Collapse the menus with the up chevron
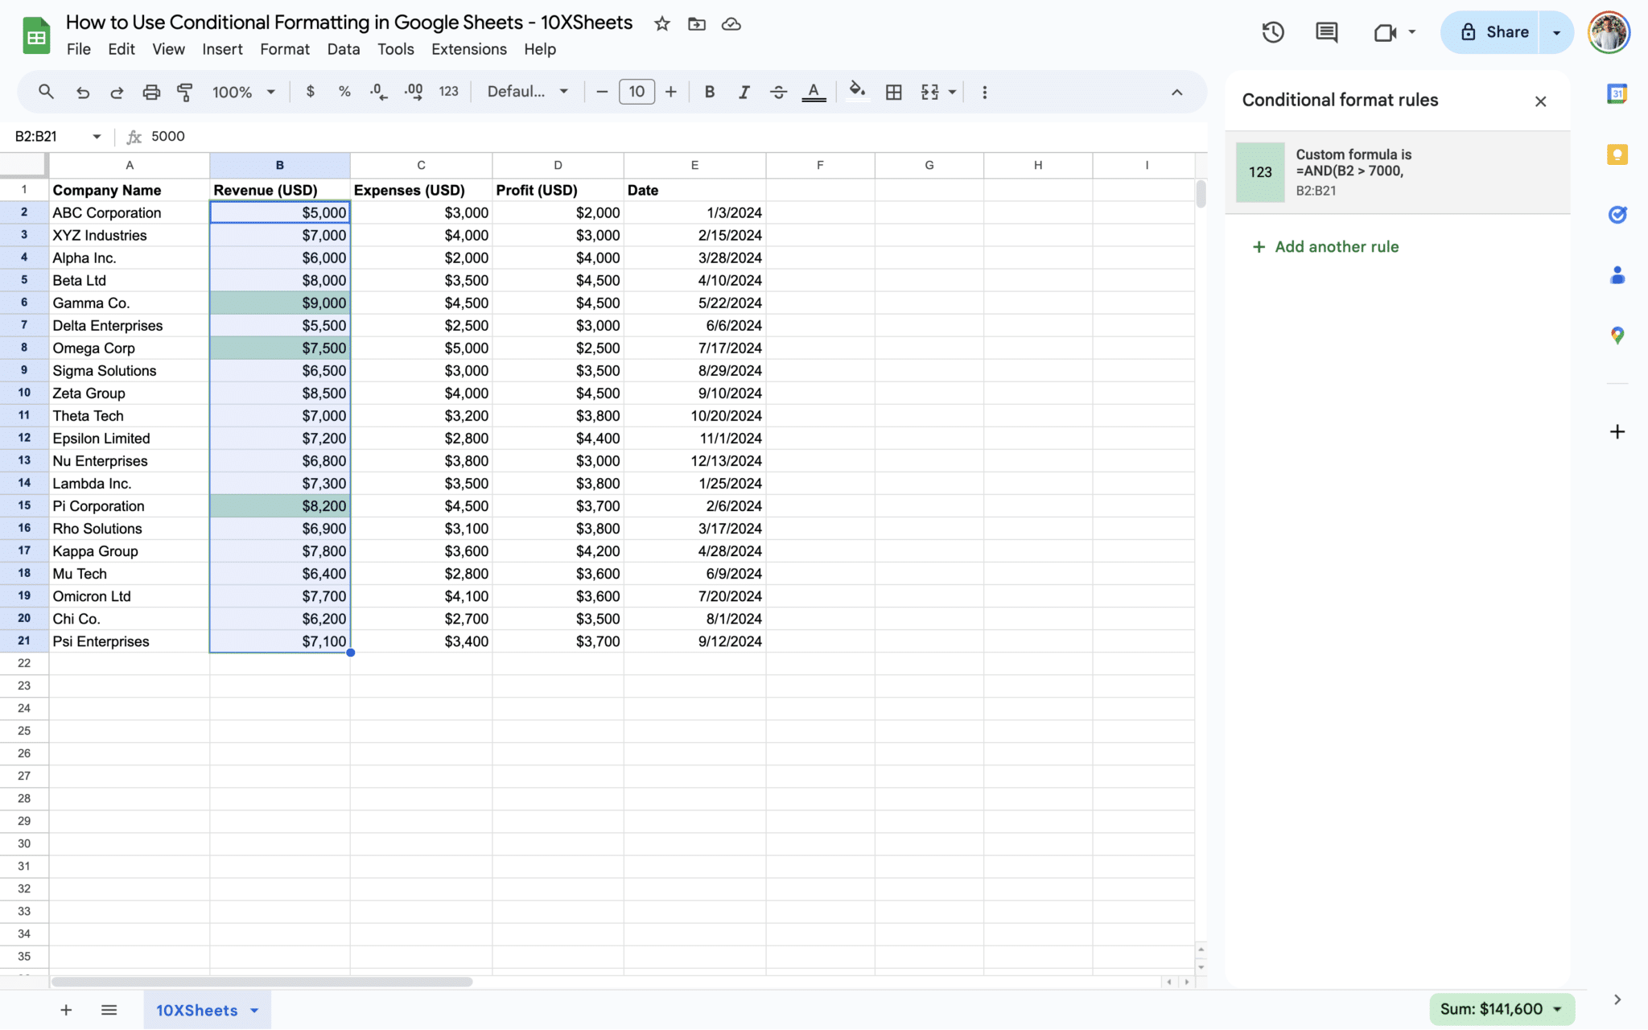The image size is (1648, 1030). (1176, 92)
